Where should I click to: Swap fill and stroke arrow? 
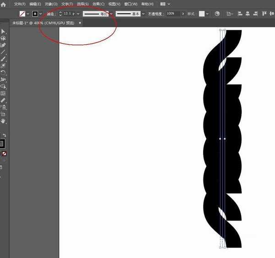(x=5, y=135)
